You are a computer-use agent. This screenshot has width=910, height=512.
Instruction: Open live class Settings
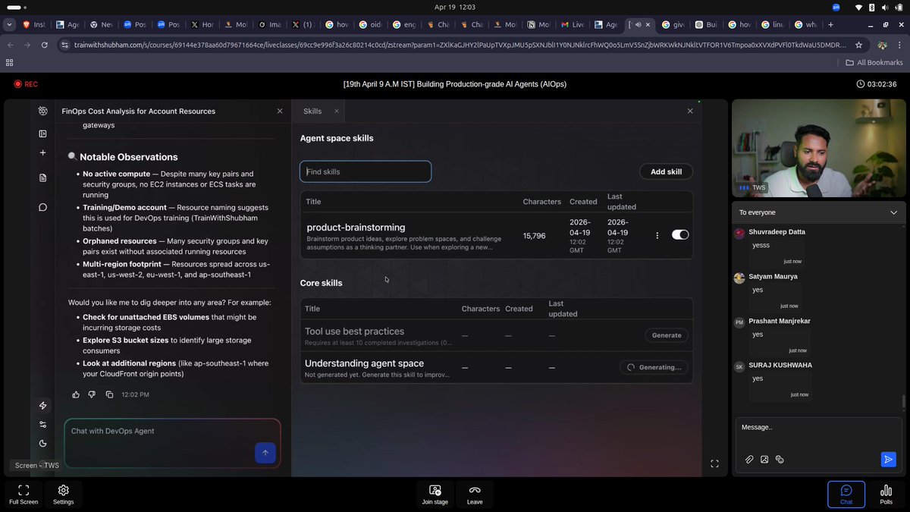click(x=64, y=495)
